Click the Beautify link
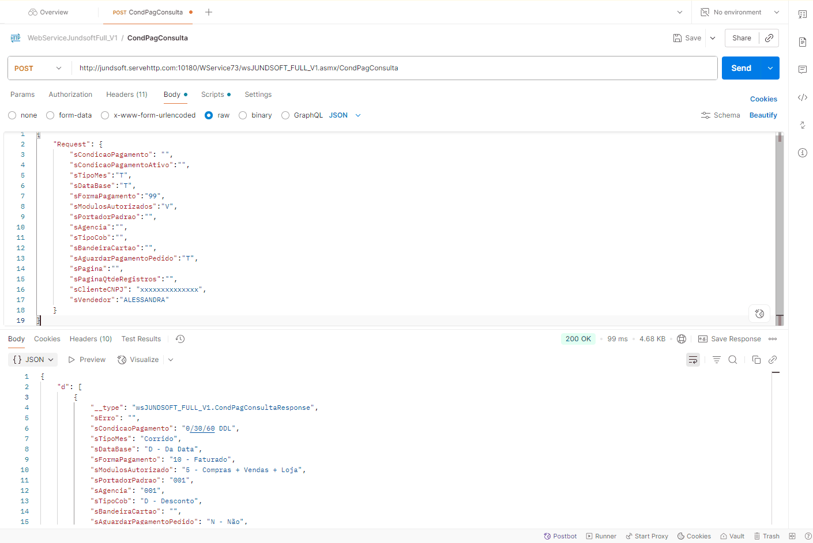The height and width of the screenshot is (543, 813). tap(763, 115)
